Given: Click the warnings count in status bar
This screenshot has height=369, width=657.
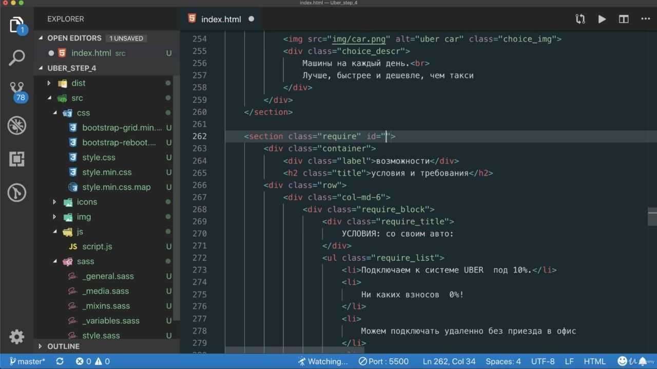Looking at the screenshot, I should [103, 361].
